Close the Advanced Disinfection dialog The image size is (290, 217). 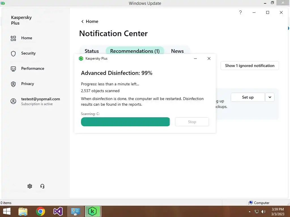click(209, 58)
